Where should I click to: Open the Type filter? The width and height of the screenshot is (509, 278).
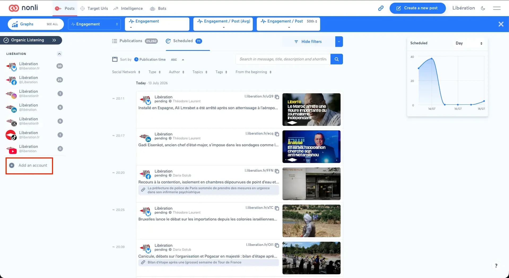point(154,72)
